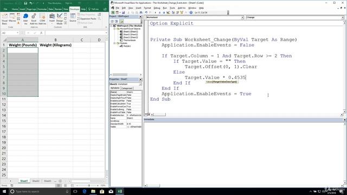Viewport: 347px width, 195px height.
Task: Click Toggle Folders icon in Project pane
Action: [x=121, y=21]
